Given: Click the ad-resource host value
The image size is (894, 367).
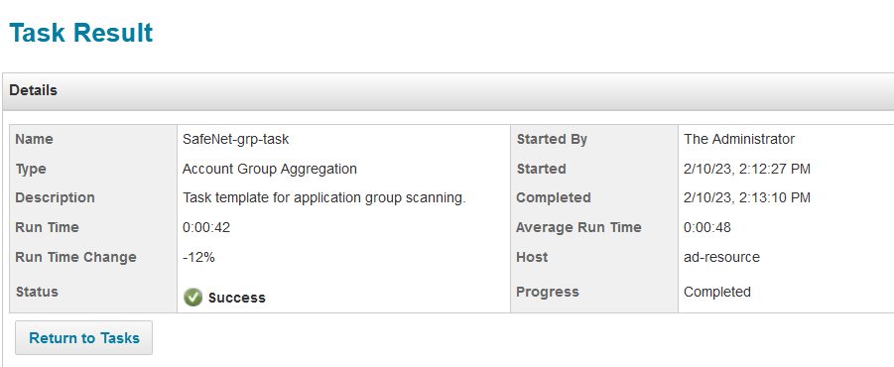Looking at the screenshot, I should click(x=721, y=257).
